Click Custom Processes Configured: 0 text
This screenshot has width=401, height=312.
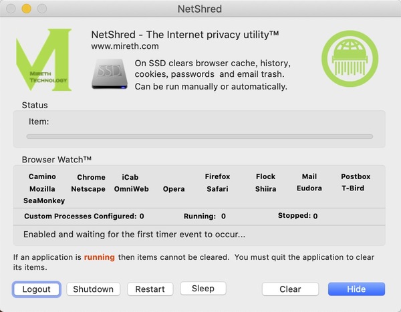(x=84, y=216)
